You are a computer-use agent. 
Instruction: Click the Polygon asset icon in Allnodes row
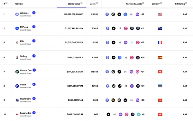click(x=137, y=14)
